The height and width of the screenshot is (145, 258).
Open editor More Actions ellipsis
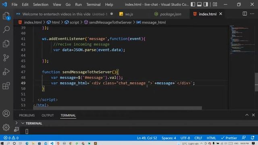pyautogui.click(x=252, y=14)
